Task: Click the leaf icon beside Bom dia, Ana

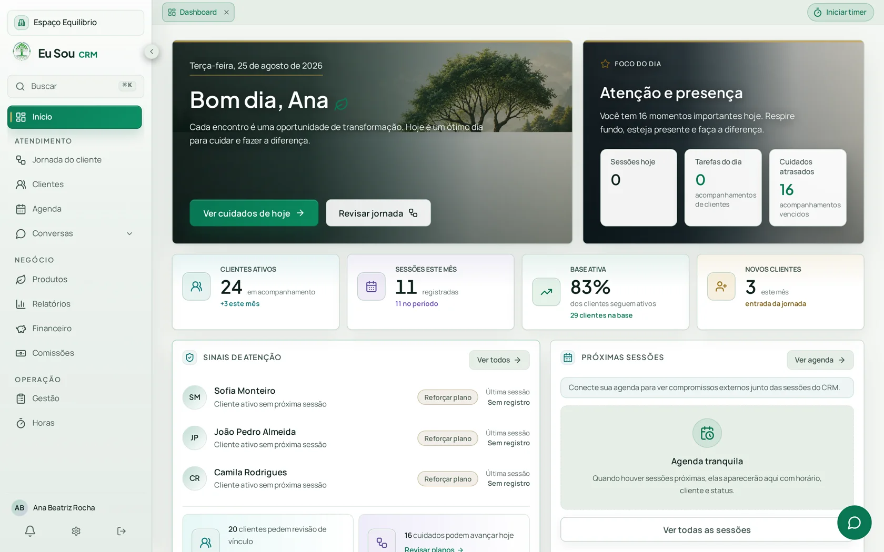Action: 341,104
